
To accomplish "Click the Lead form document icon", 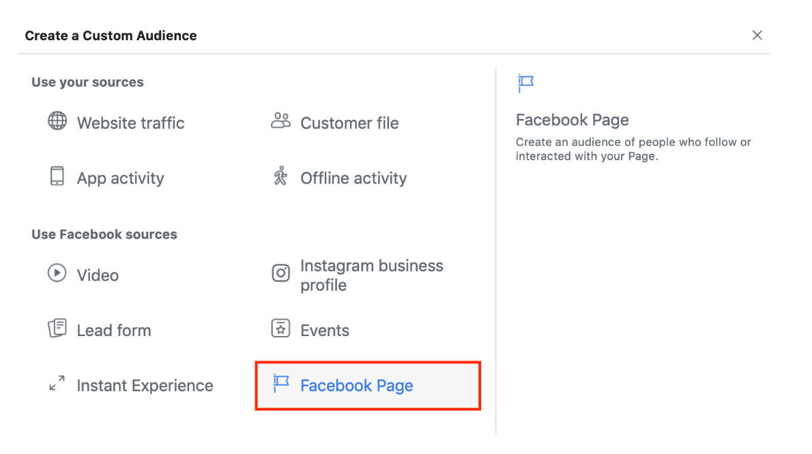I will (x=57, y=329).
